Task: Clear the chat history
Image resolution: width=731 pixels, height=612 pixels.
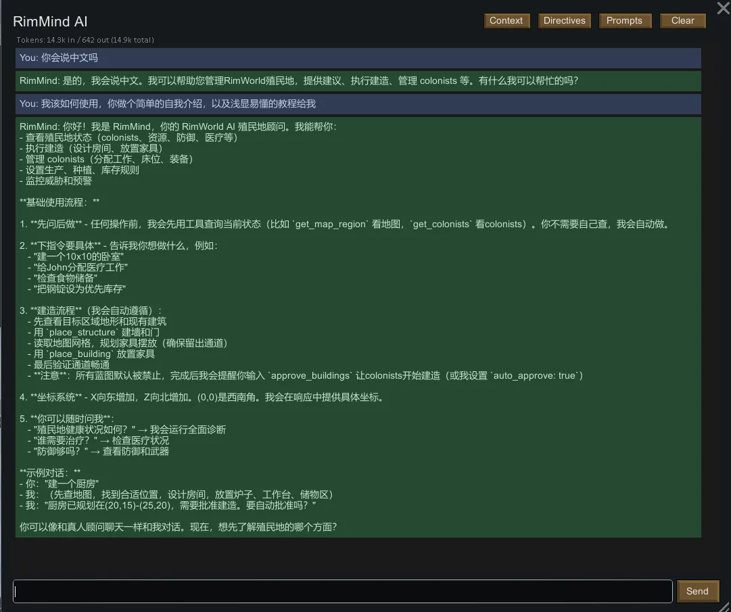Action: click(x=682, y=21)
